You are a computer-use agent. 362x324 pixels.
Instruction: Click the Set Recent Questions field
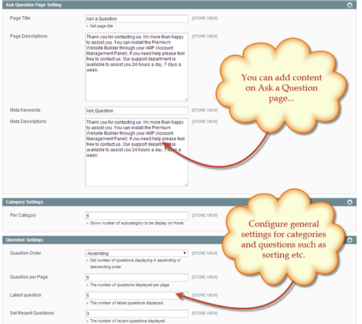[x=136, y=314]
